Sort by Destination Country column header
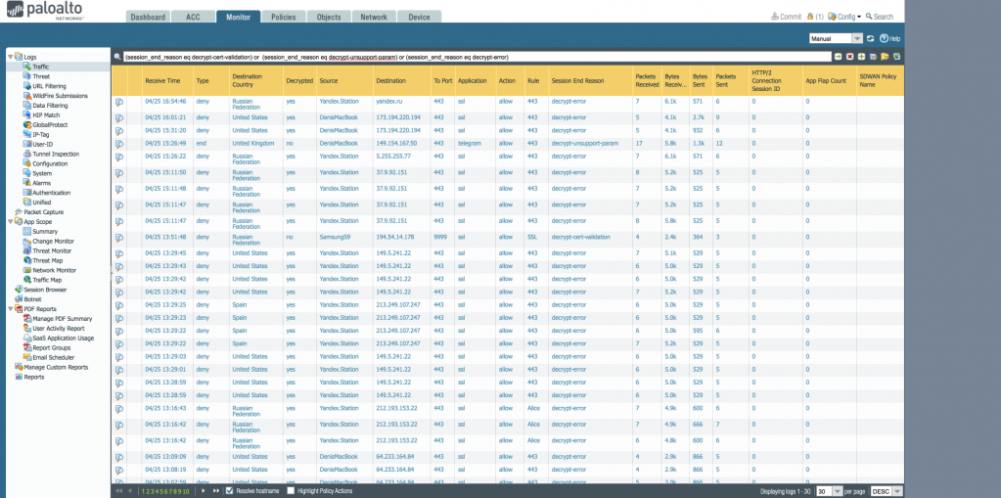Viewport: 1001px width, 498px height. 255,81
